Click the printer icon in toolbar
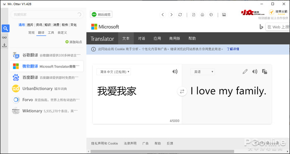This screenshot has height=154, width=290. [x=202, y=15]
